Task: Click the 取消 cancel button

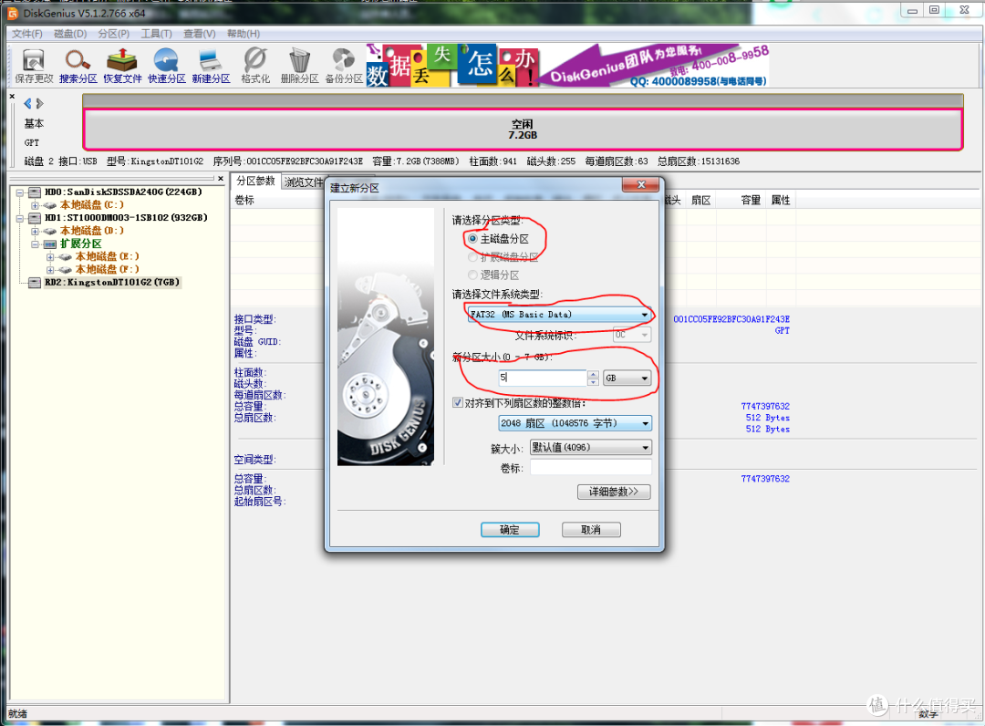Action: point(590,529)
